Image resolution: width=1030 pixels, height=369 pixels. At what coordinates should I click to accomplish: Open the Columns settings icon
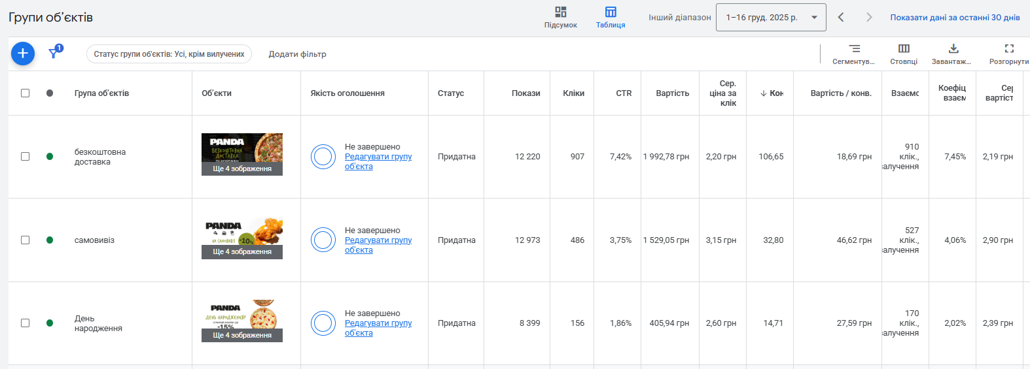point(904,49)
